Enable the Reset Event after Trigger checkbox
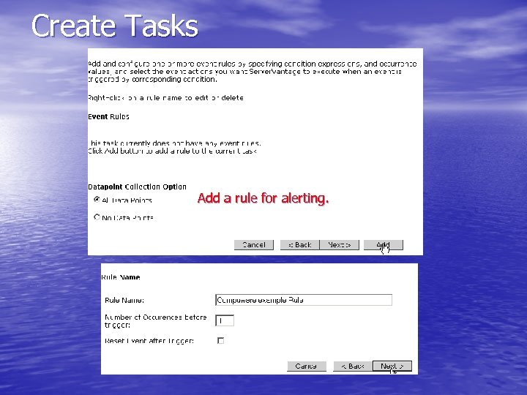The image size is (527, 395). coord(220,341)
